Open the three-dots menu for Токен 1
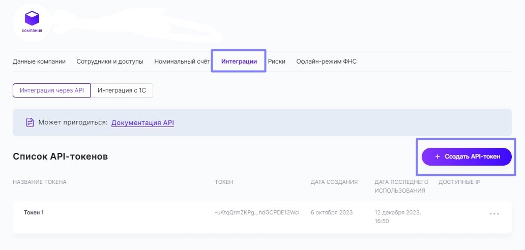The image size is (525, 250). [x=494, y=213]
